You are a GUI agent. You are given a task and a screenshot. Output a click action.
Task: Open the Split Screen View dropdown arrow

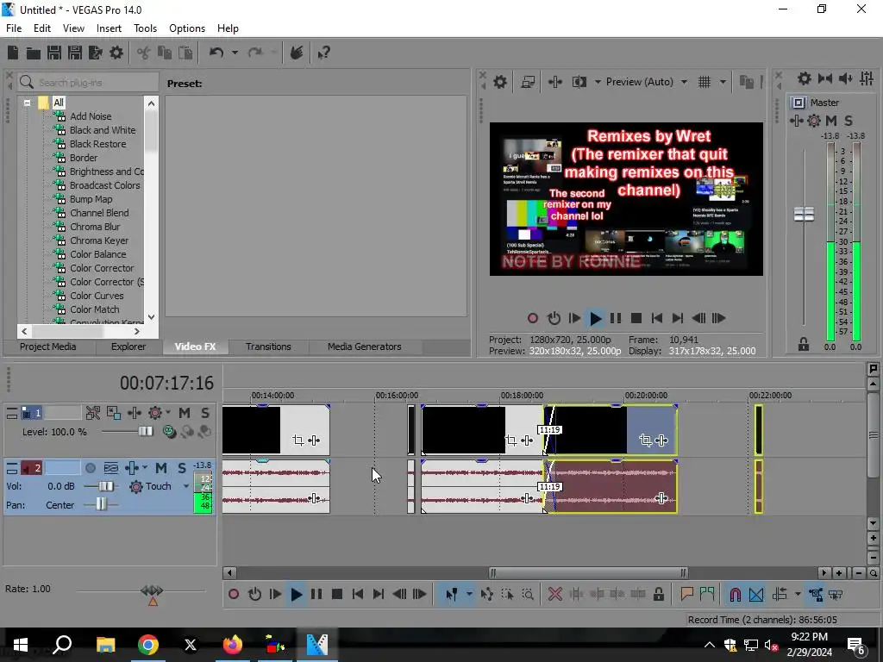(x=598, y=82)
